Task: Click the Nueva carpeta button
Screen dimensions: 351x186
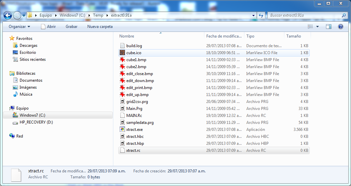Action: click(100, 27)
